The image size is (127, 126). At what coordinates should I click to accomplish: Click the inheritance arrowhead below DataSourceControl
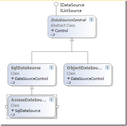click(x=72, y=39)
